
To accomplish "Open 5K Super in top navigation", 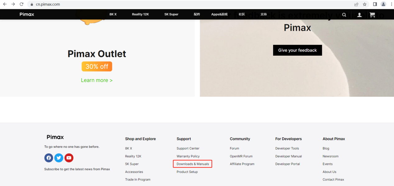I will pos(172,14).
